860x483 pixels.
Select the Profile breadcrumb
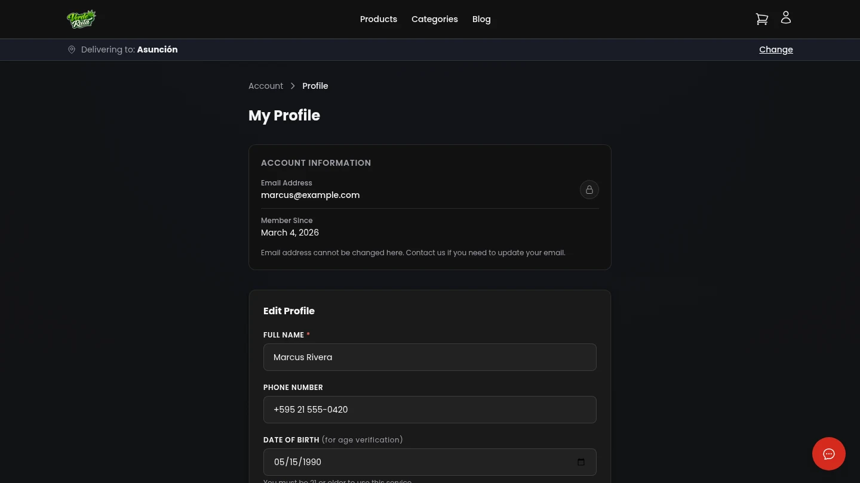click(315, 86)
